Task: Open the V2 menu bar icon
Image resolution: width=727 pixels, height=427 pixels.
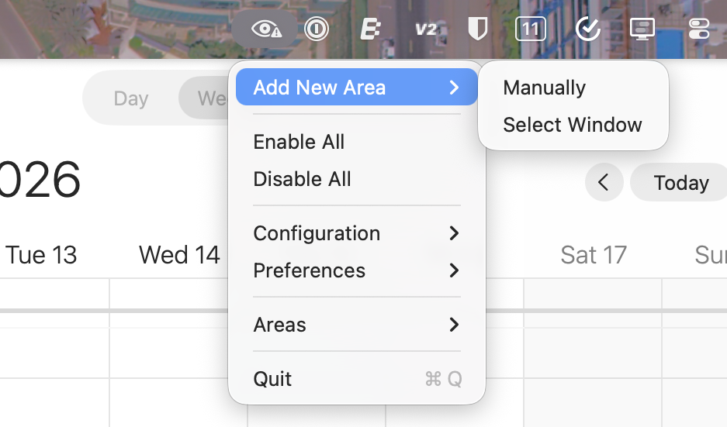Action: click(x=426, y=29)
